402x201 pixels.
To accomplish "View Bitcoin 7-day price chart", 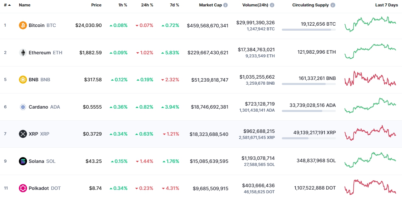I will (371, 24).
